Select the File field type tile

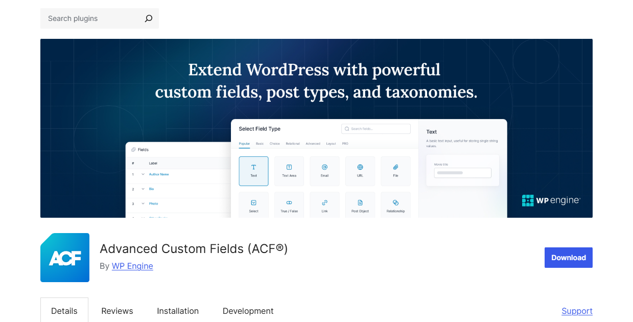pyautogui.click(x=395, y=171)
